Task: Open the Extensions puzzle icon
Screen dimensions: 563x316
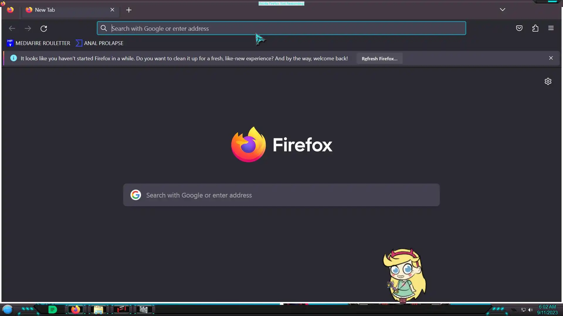Action: coord(535,28)
